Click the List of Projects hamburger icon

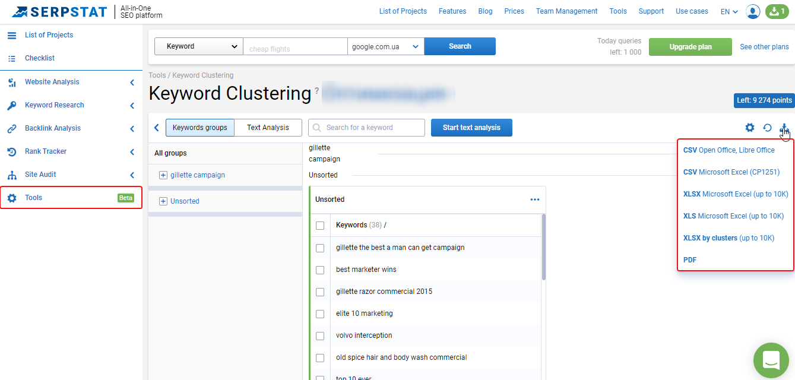tap(12, 35)
